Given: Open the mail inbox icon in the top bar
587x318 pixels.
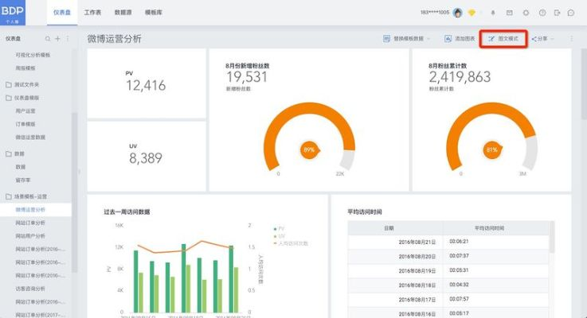Looking at the screenshot, I should 509,13.
